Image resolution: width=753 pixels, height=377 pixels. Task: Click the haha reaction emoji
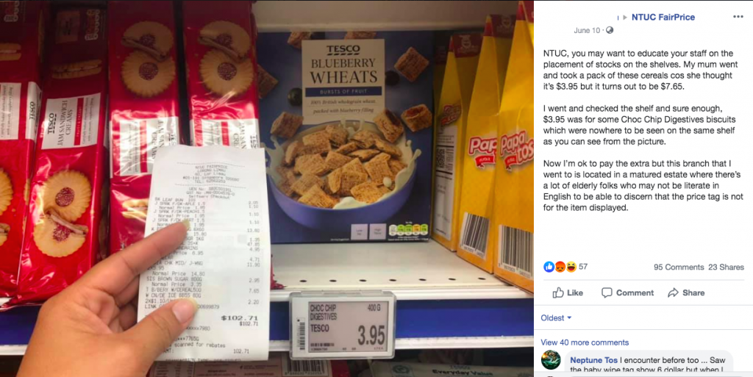(571, 267)
